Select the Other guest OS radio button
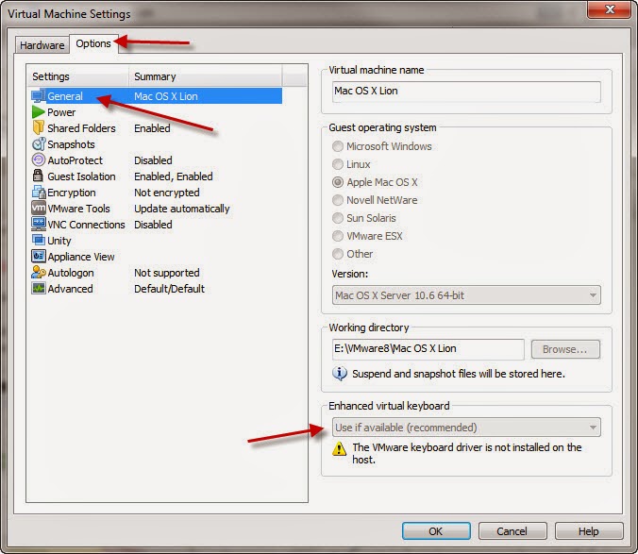 pos(338,254)
